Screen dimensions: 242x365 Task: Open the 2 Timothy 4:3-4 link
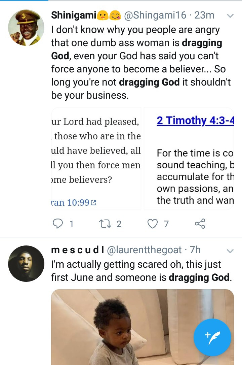(195, 121)
